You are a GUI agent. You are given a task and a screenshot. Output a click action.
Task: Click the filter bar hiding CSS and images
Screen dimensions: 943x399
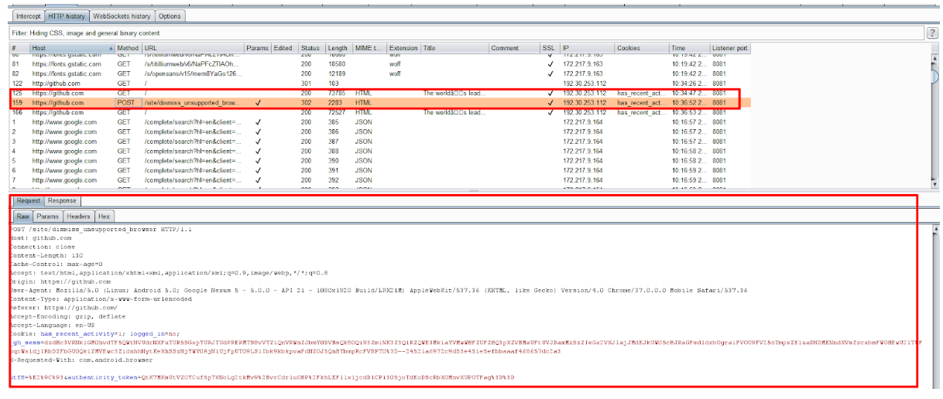click(467, 33)
